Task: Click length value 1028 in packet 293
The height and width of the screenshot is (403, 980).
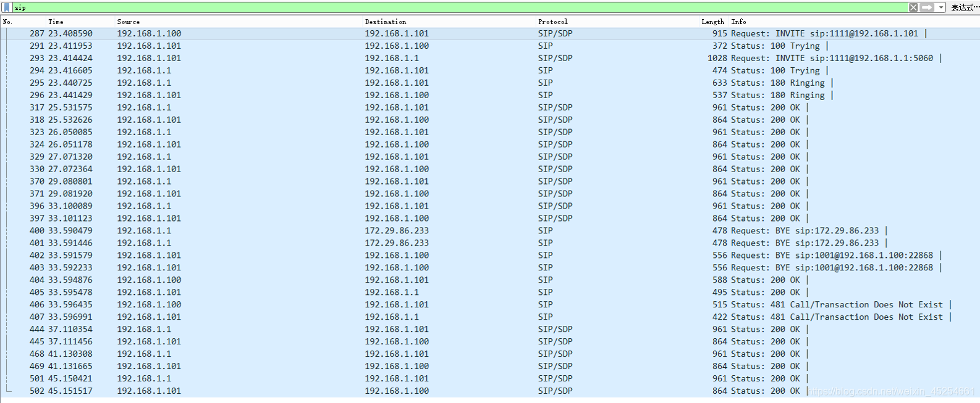Action: 717,58
